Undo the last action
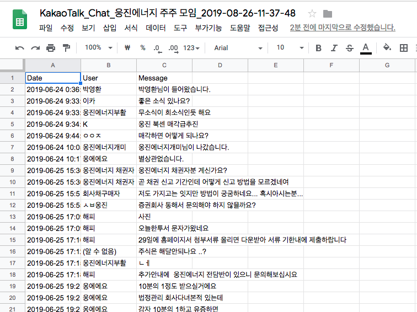417x312 pixels. click(x=20, y=48)
